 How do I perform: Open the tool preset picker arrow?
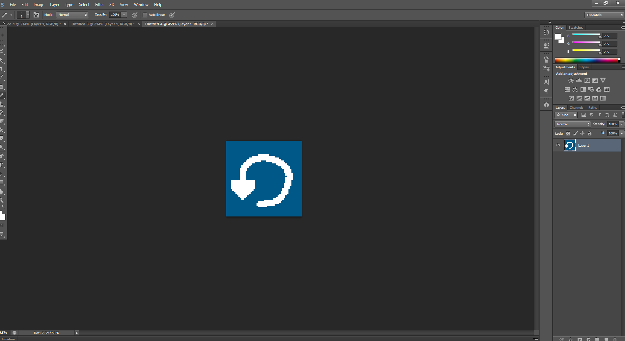click(11, 15)
